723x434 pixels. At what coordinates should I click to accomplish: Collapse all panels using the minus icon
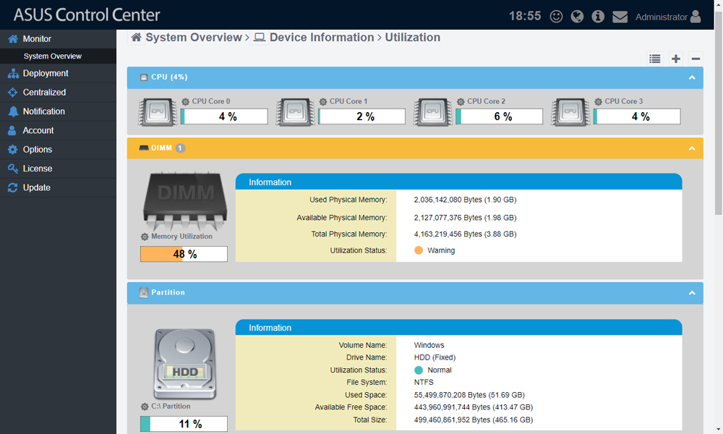(696, 59)
